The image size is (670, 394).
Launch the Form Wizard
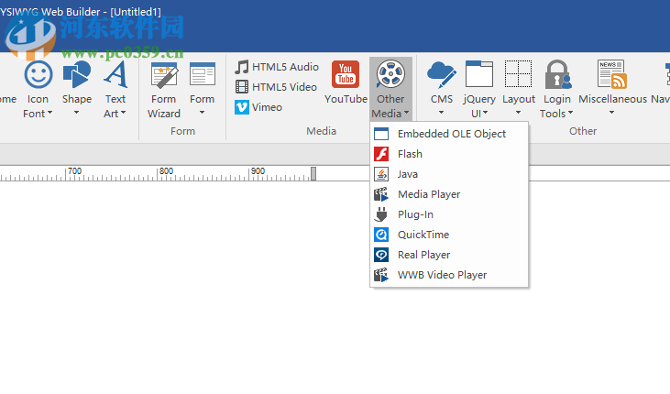164,75
